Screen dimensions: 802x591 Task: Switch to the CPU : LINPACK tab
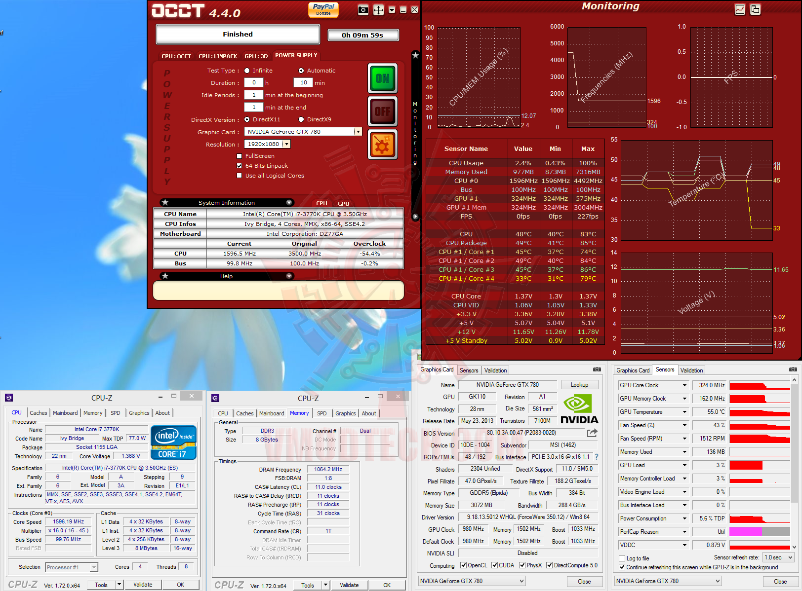218,56
